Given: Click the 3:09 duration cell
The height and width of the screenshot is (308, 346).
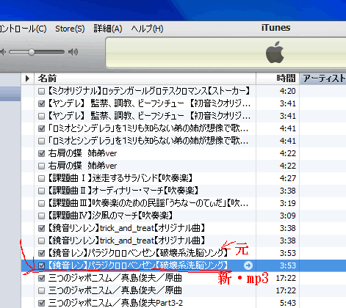Looking at the screenshot, I should pos(287,216).
